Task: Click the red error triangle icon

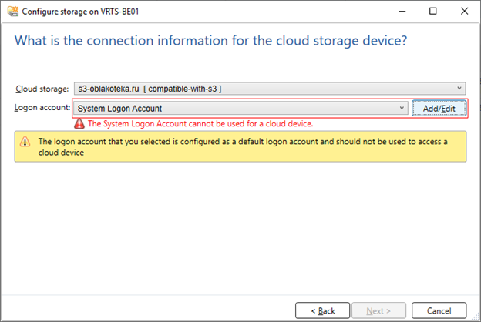Action: tap(79, 123)
